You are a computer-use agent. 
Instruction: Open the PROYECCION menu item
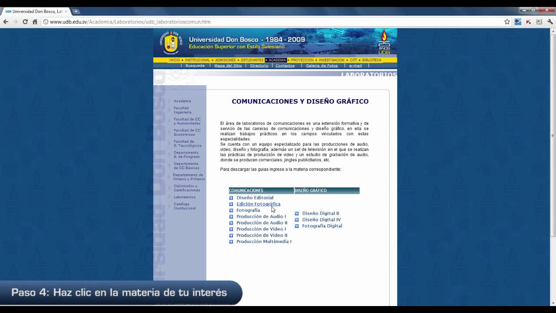(302, 60)
